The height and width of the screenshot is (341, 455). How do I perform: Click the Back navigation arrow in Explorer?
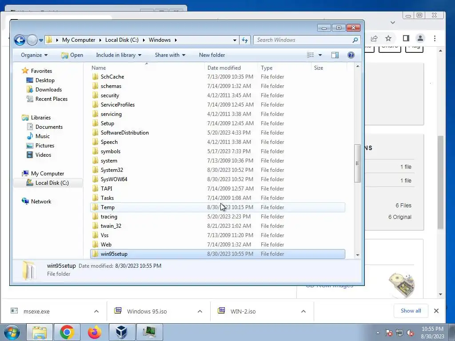20,40
